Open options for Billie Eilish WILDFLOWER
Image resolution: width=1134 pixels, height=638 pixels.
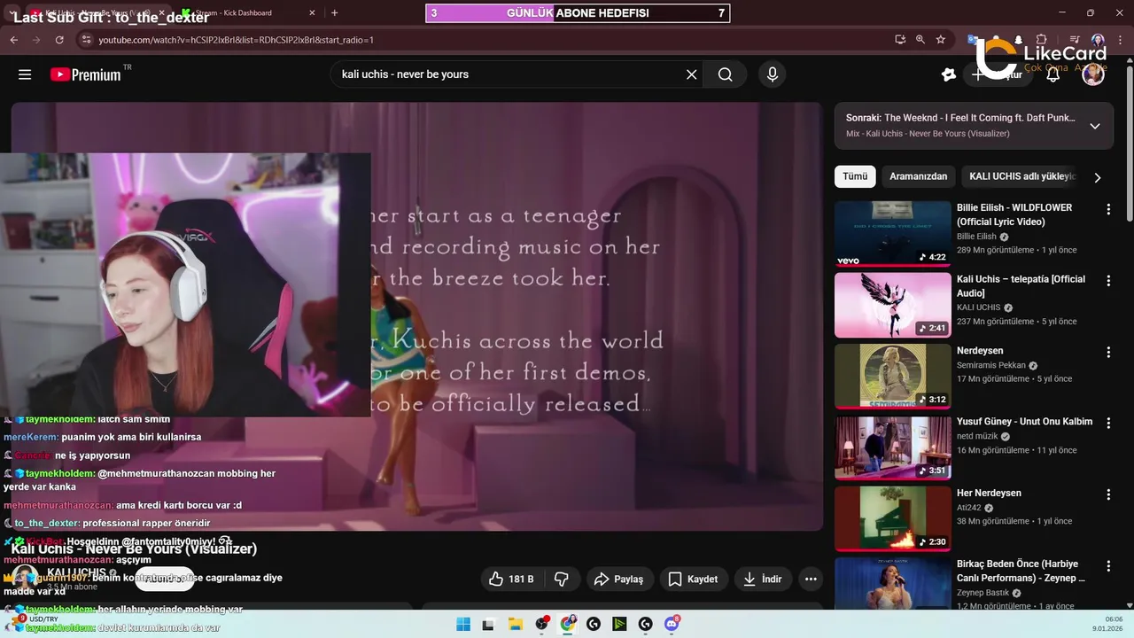click(1107, 209)
